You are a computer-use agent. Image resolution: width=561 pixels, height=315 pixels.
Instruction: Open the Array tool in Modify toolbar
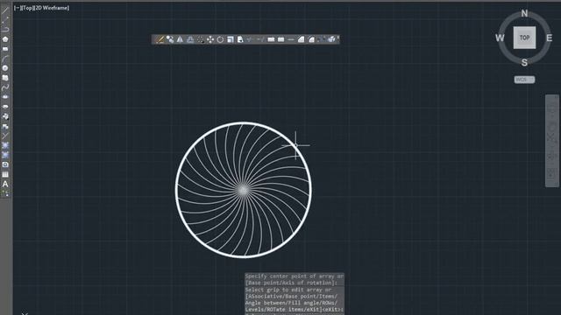(x=201, y=39)
